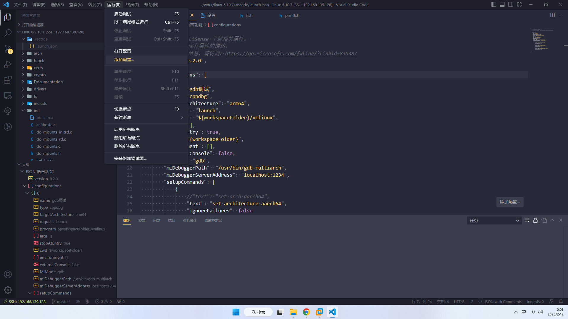
Task: Expand the Open Editors section
Action: [x=33, y=25]
